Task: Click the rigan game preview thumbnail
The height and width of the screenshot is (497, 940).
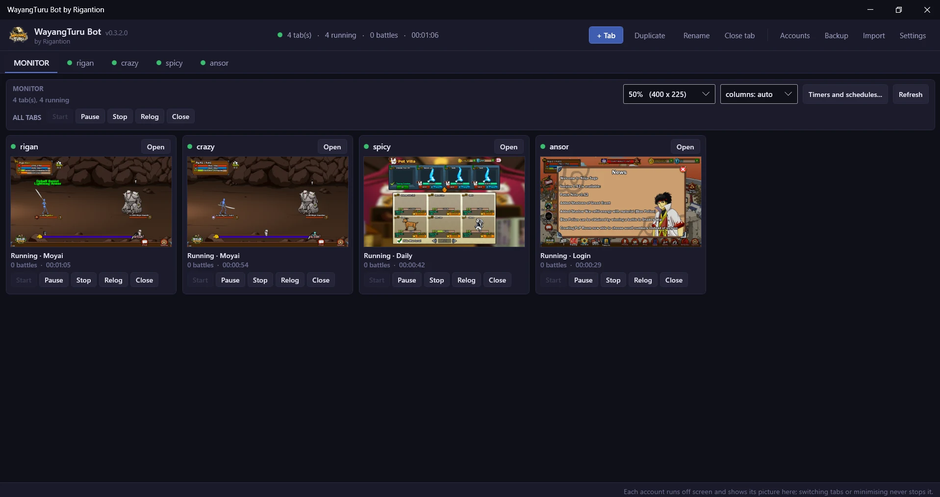Action: [91, 202]
